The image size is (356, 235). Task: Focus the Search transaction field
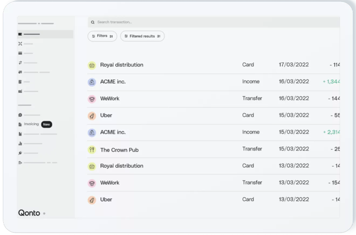(x=214, y=22)
